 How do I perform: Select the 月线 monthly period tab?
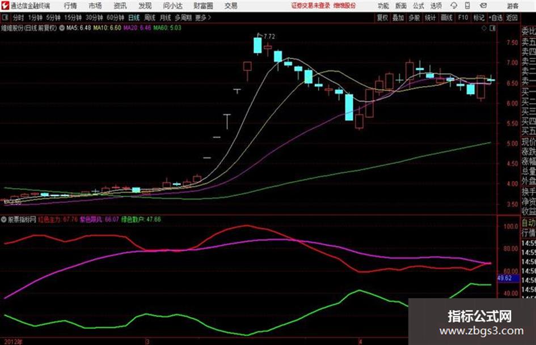[166, 18]
